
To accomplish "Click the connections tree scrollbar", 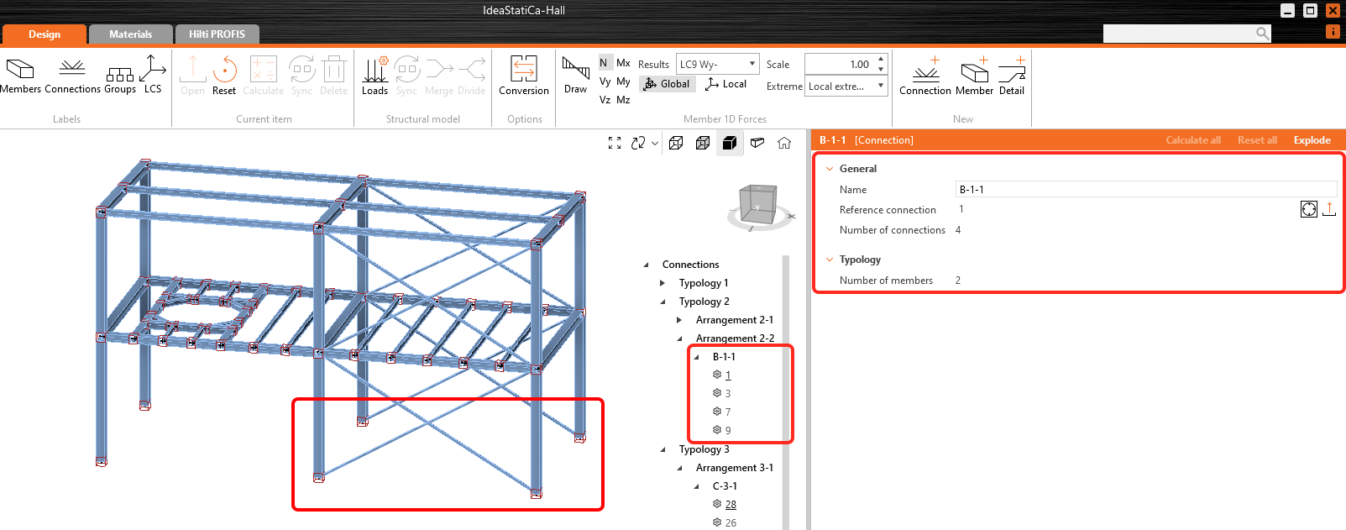I will click(786, 391).
